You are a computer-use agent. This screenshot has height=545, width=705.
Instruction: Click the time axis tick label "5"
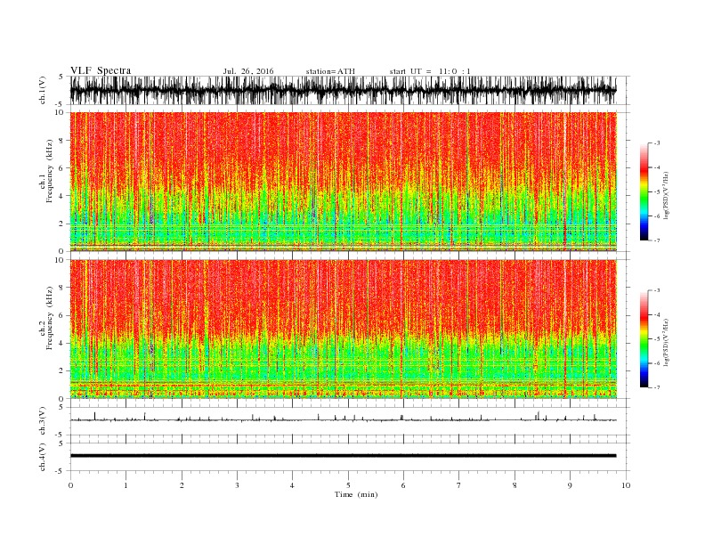tap(348, 485)
